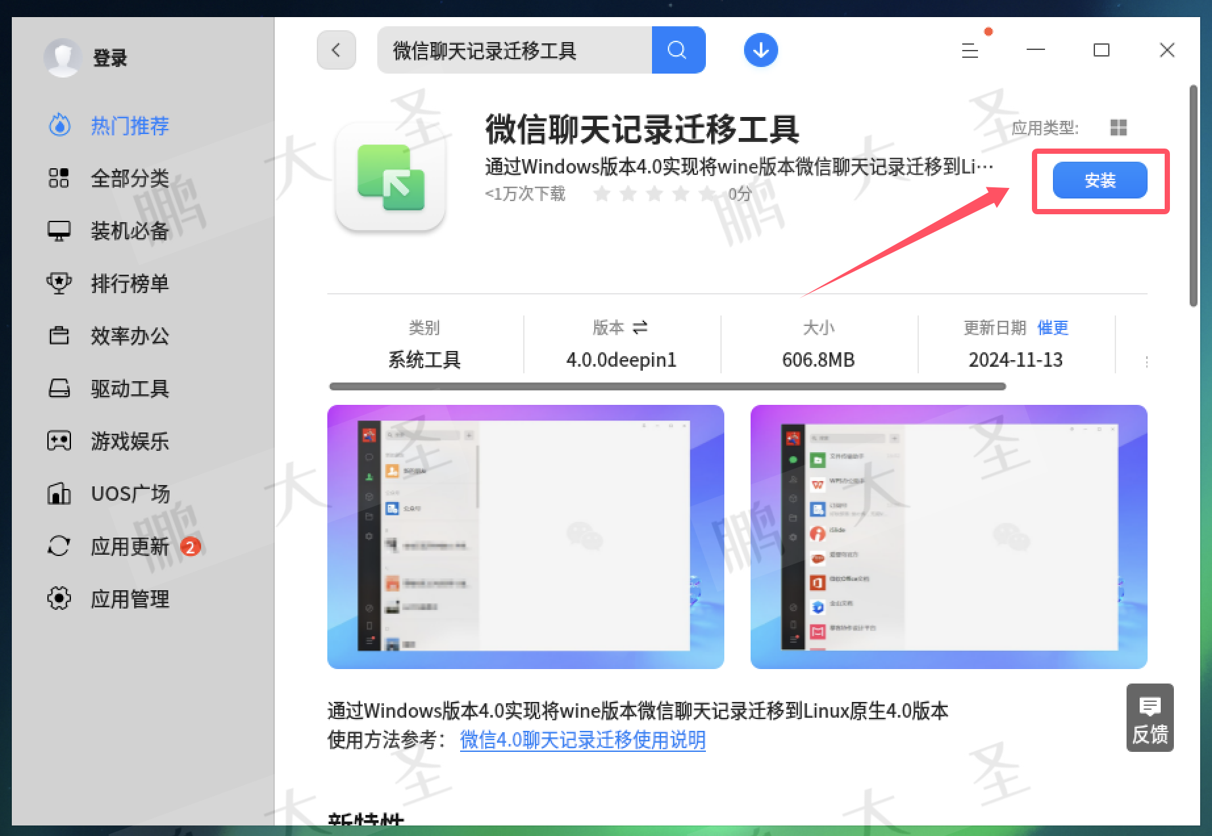
Task: Click version value 4.0.0deepin1
Action: (621, 360)
